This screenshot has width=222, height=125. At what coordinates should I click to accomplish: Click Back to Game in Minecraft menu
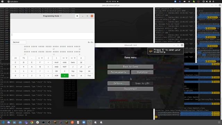[x=130, y=67]
